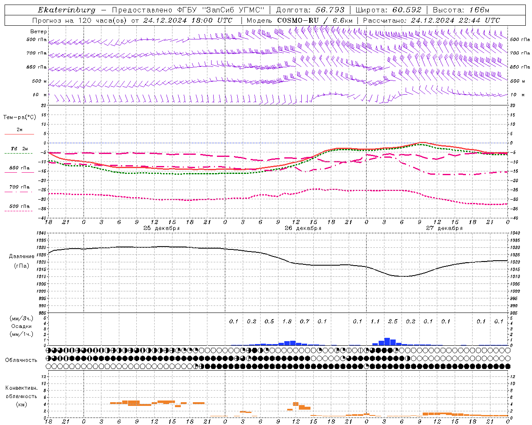Click the '26 декабря' date label
Image resolution: width=532 pixels, height=425 pixels.
tap(303, 228)
